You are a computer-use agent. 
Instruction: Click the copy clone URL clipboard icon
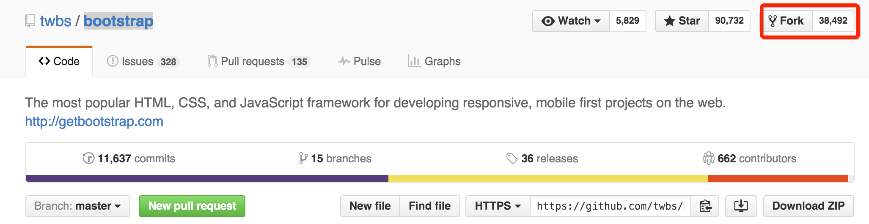[x=705, y=206]
